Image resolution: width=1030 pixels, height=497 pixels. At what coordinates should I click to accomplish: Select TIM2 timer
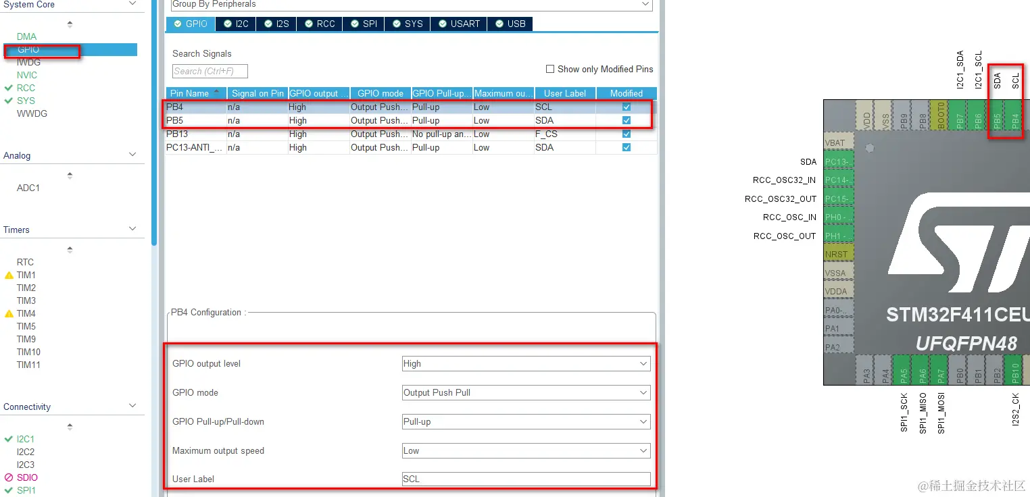[x=26, y=288]
